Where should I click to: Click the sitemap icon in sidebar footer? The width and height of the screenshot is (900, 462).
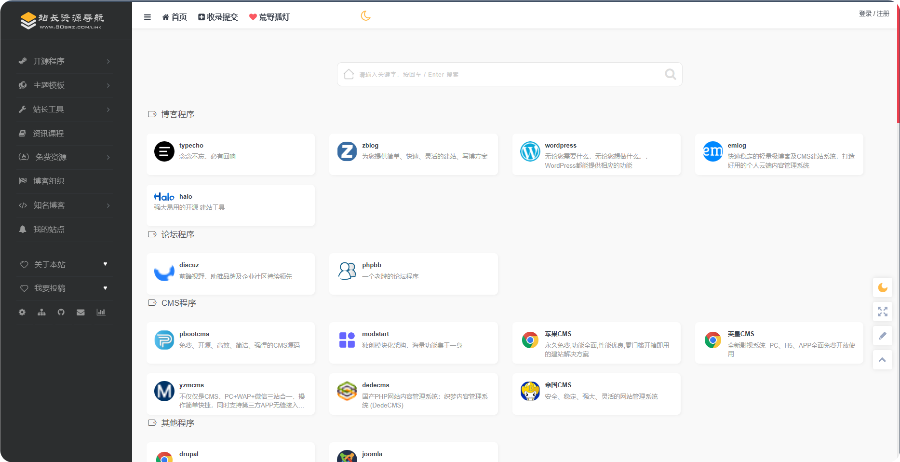42,313
